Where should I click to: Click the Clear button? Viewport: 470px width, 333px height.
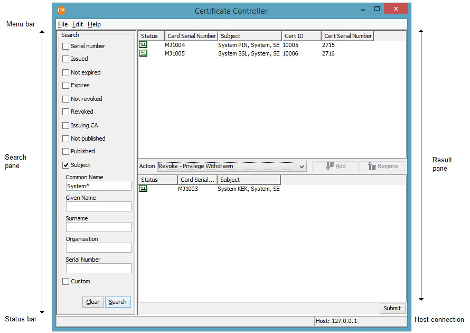click(92, 302)
